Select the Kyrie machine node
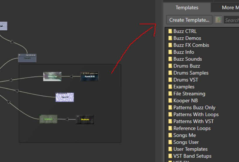This screenshot has height=162, width=239. [x=89, y=76]
